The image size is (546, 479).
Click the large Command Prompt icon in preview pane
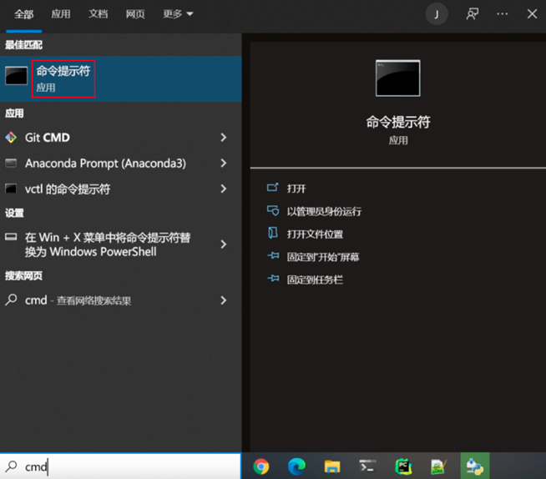click(x=398, y=78)
